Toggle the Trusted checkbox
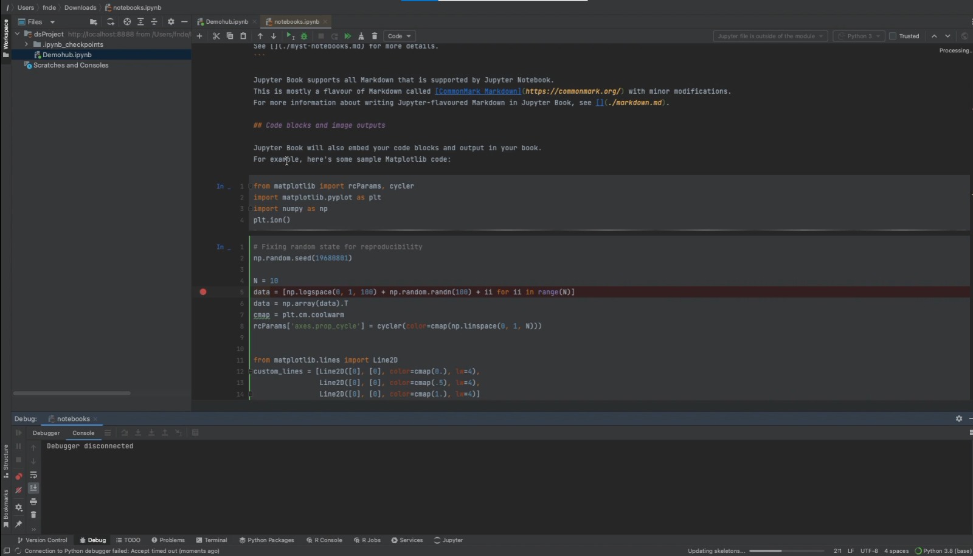This screenshot has height=556, width=973. pos(893,36)
